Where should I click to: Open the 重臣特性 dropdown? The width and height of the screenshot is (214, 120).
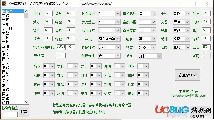click(109, 56)
